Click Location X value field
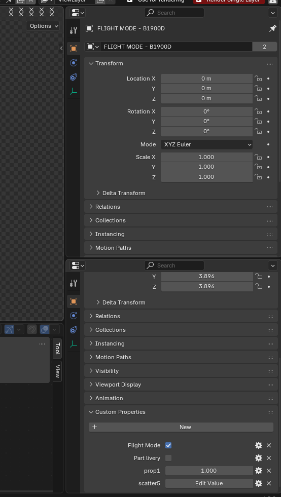The image size is (281, 497). click(207, 79)
